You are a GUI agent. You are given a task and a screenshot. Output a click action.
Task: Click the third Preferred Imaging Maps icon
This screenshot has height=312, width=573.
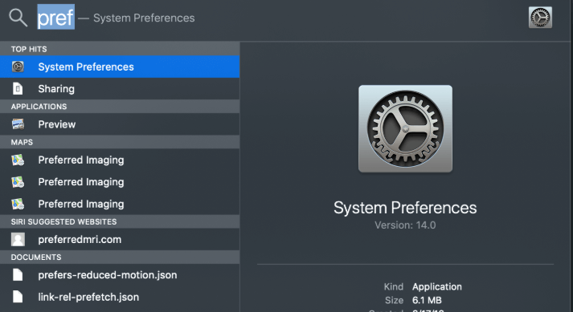click(x=18, y=204)
